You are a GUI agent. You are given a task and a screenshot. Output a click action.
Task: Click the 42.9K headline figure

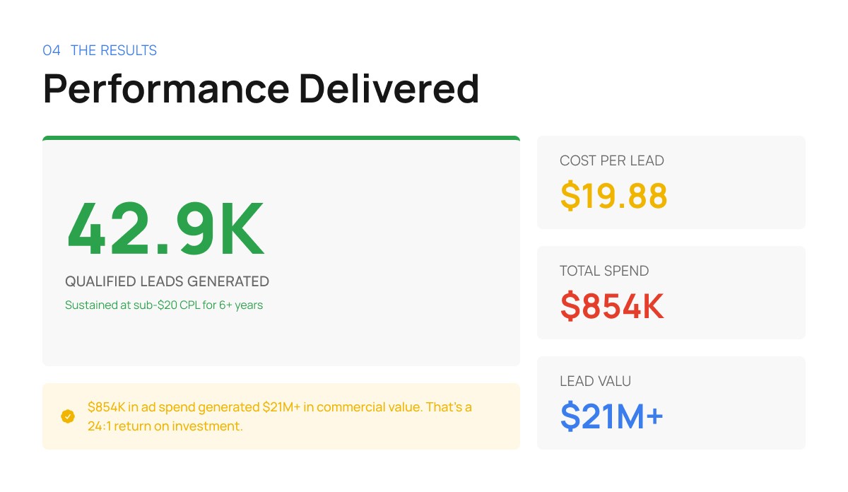click(165, 229)
